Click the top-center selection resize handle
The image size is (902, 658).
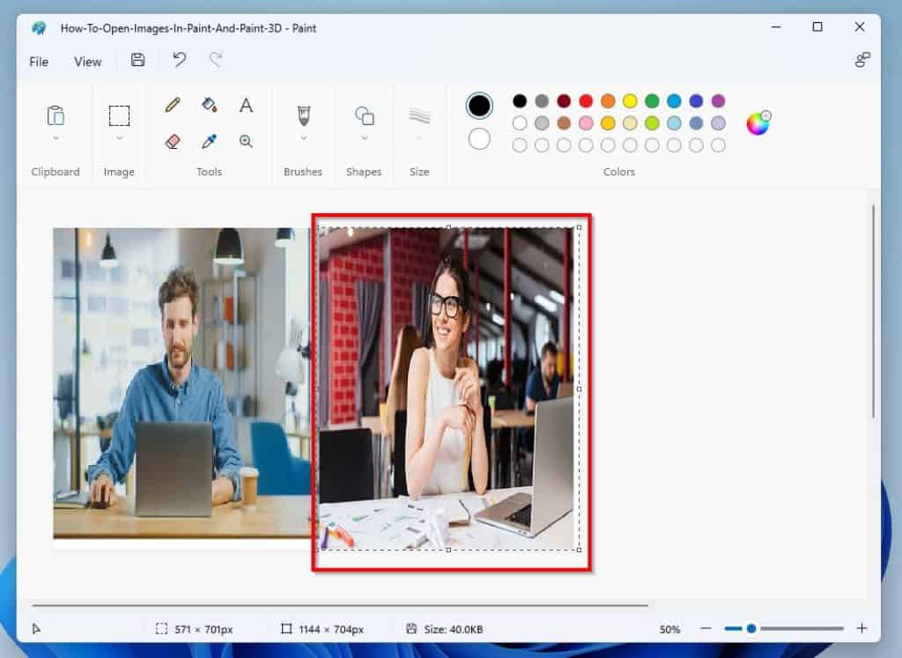click(x=448, y=227)
